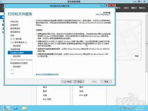Open 工具(T) menu in Server Manager
This screenshot has height=111, width=148.
coord(126,8)
